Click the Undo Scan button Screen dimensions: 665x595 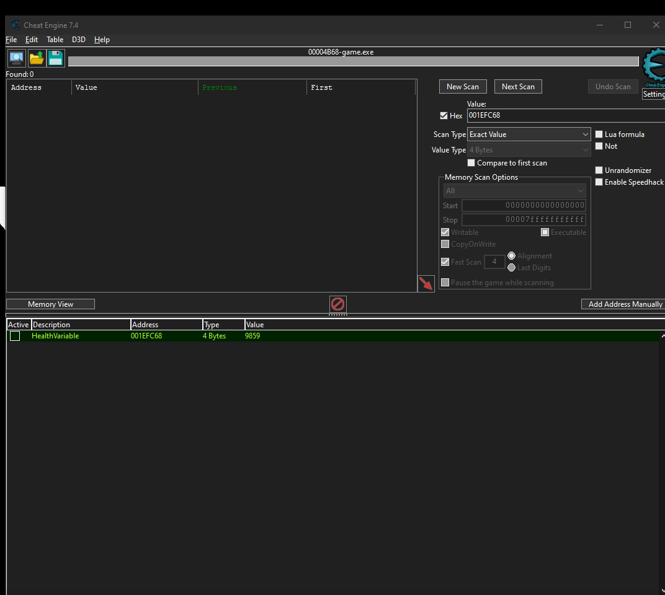point(613,86)
